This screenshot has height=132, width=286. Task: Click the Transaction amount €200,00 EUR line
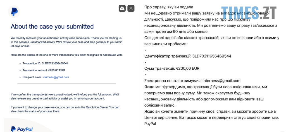click(44, 70)
